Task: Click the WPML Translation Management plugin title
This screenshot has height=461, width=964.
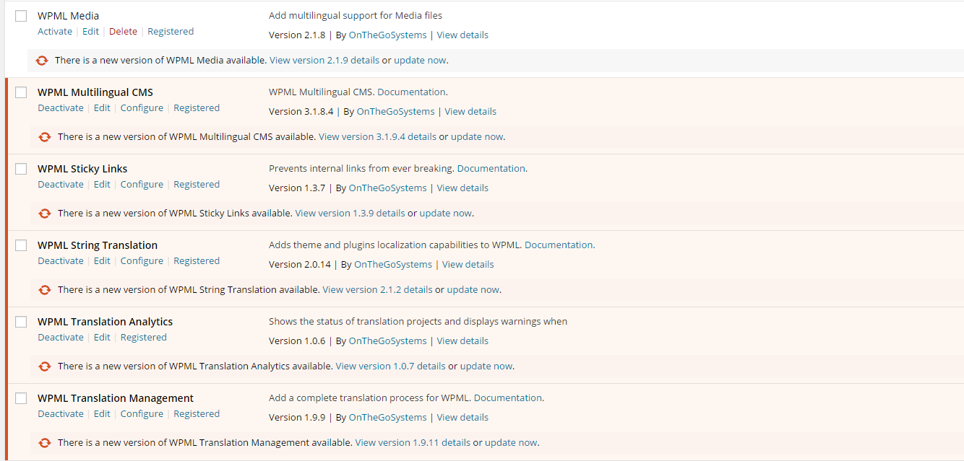Action: [x=116, y=398]
